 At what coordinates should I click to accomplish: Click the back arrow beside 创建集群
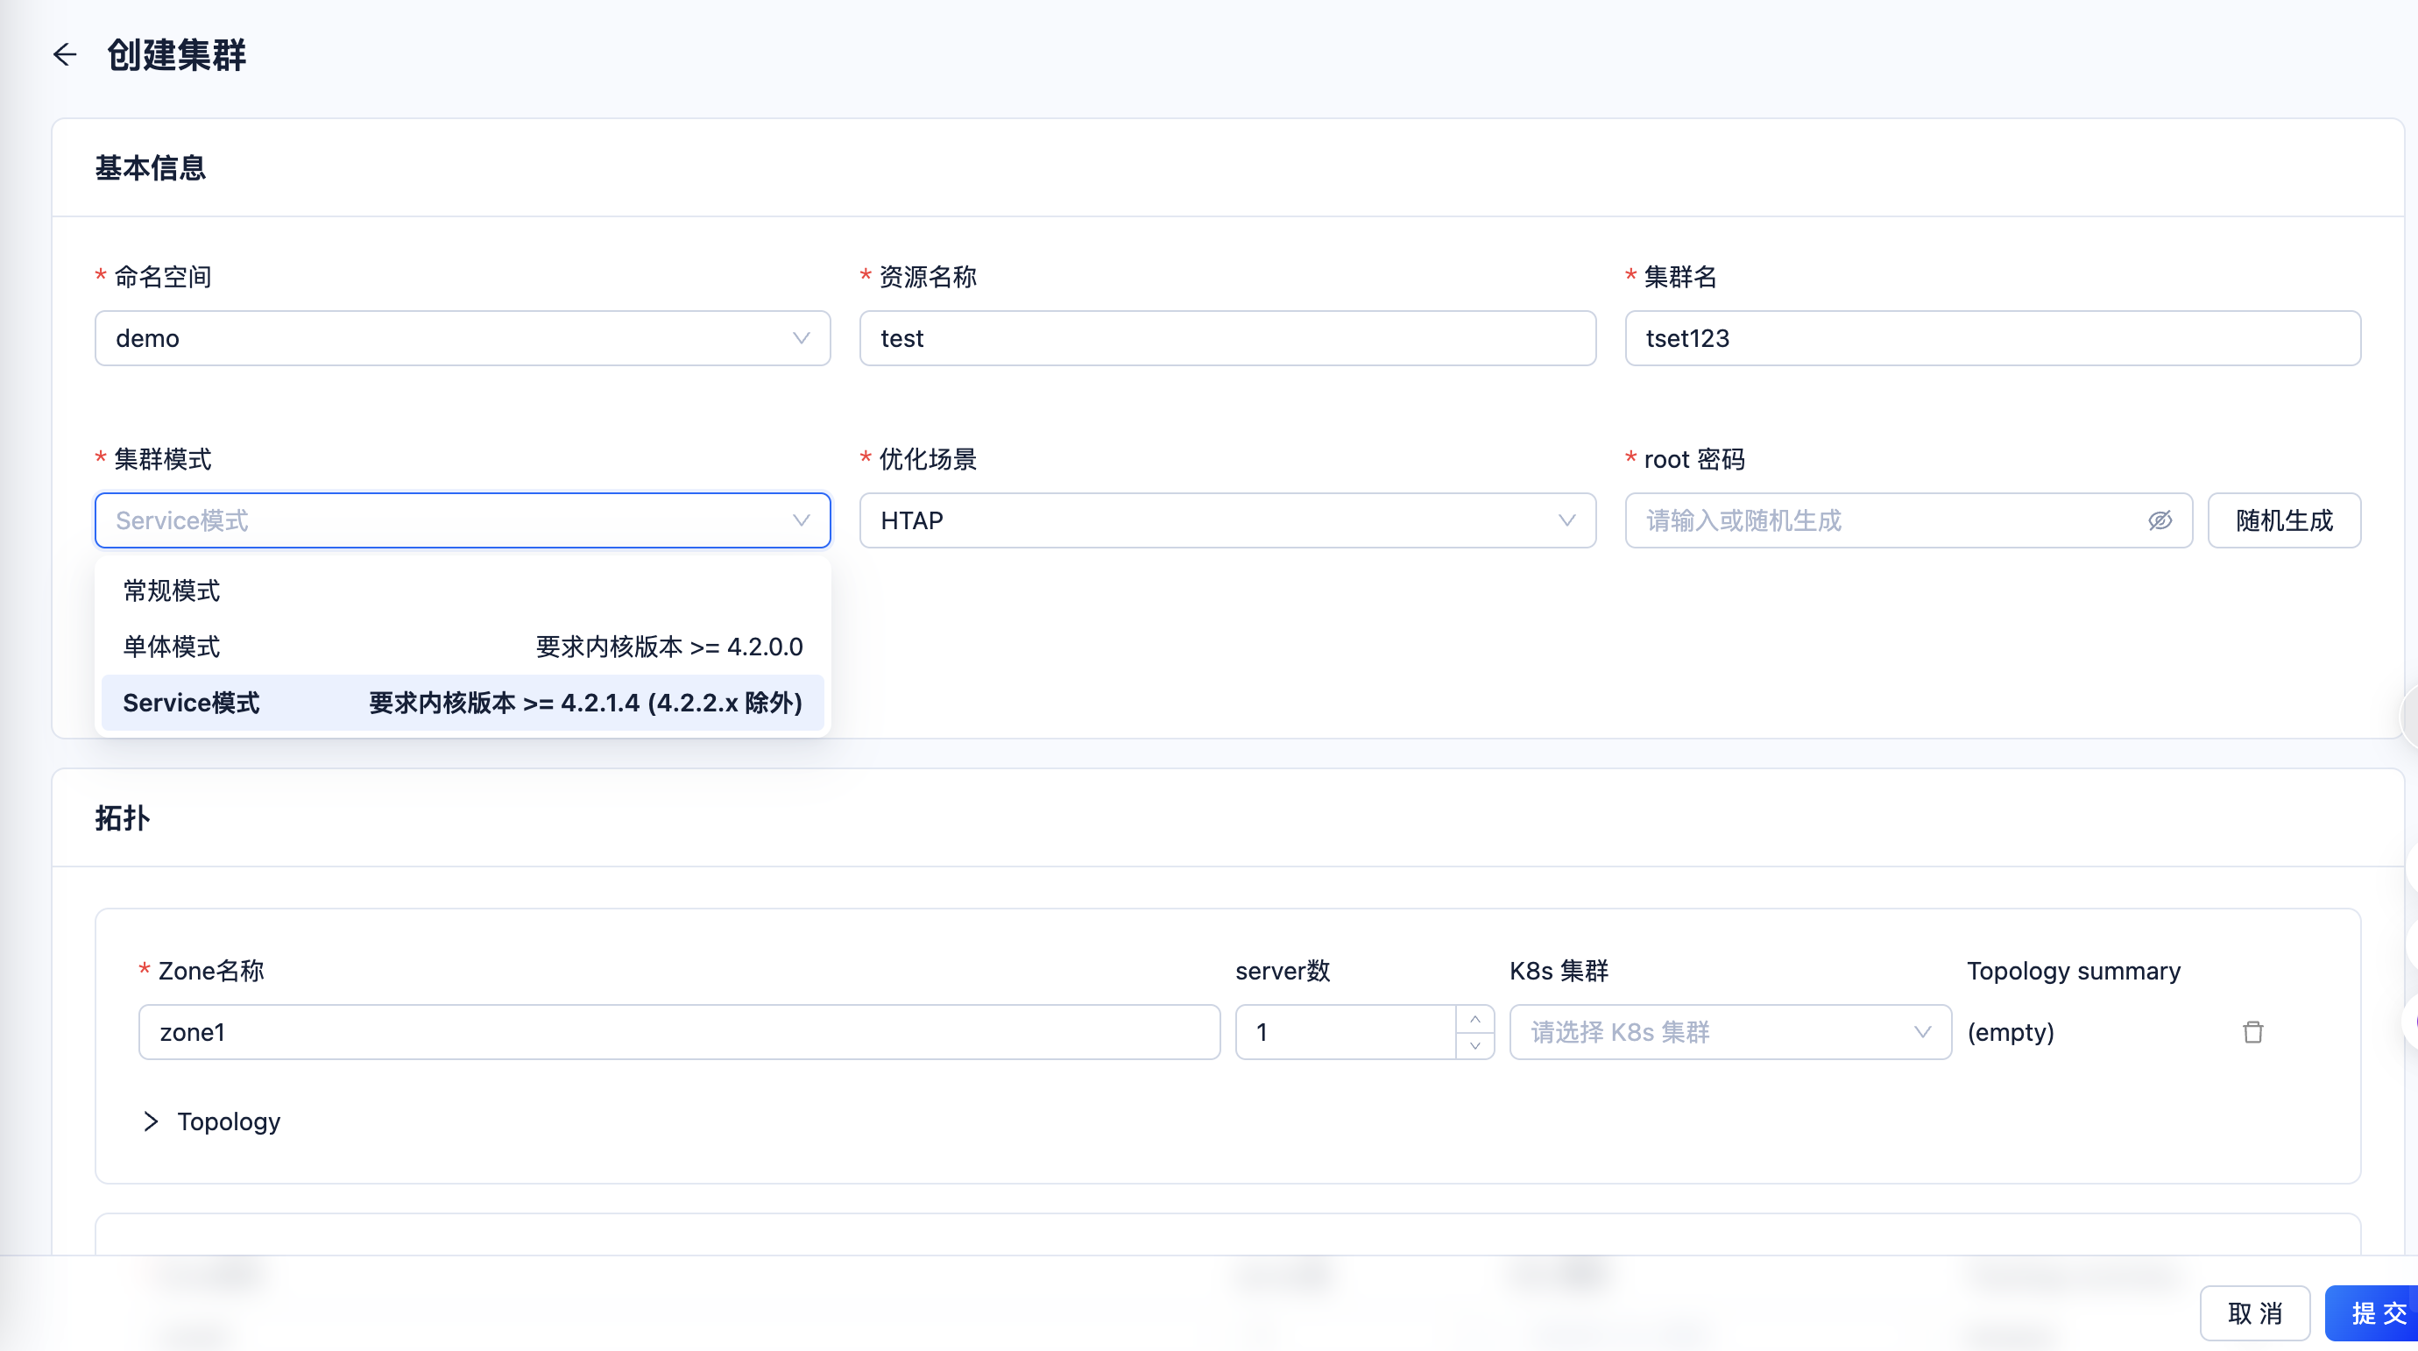pos(65,54)
